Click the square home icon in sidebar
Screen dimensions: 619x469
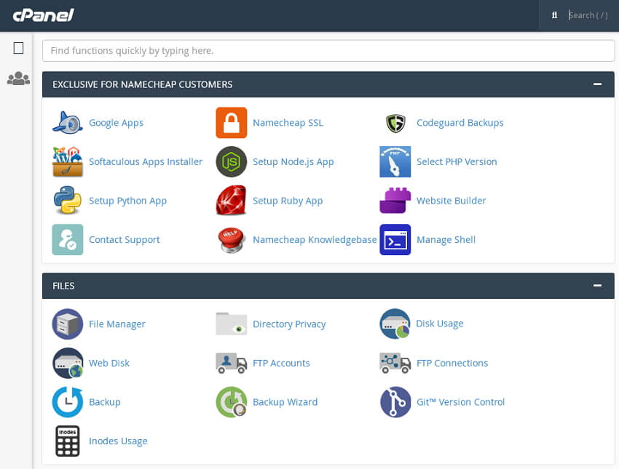(x=18, y=48)
